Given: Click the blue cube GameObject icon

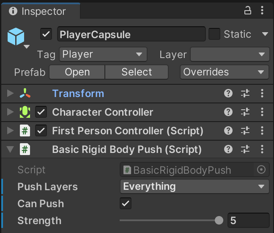Looking at the screenshot, I should 16,37.
